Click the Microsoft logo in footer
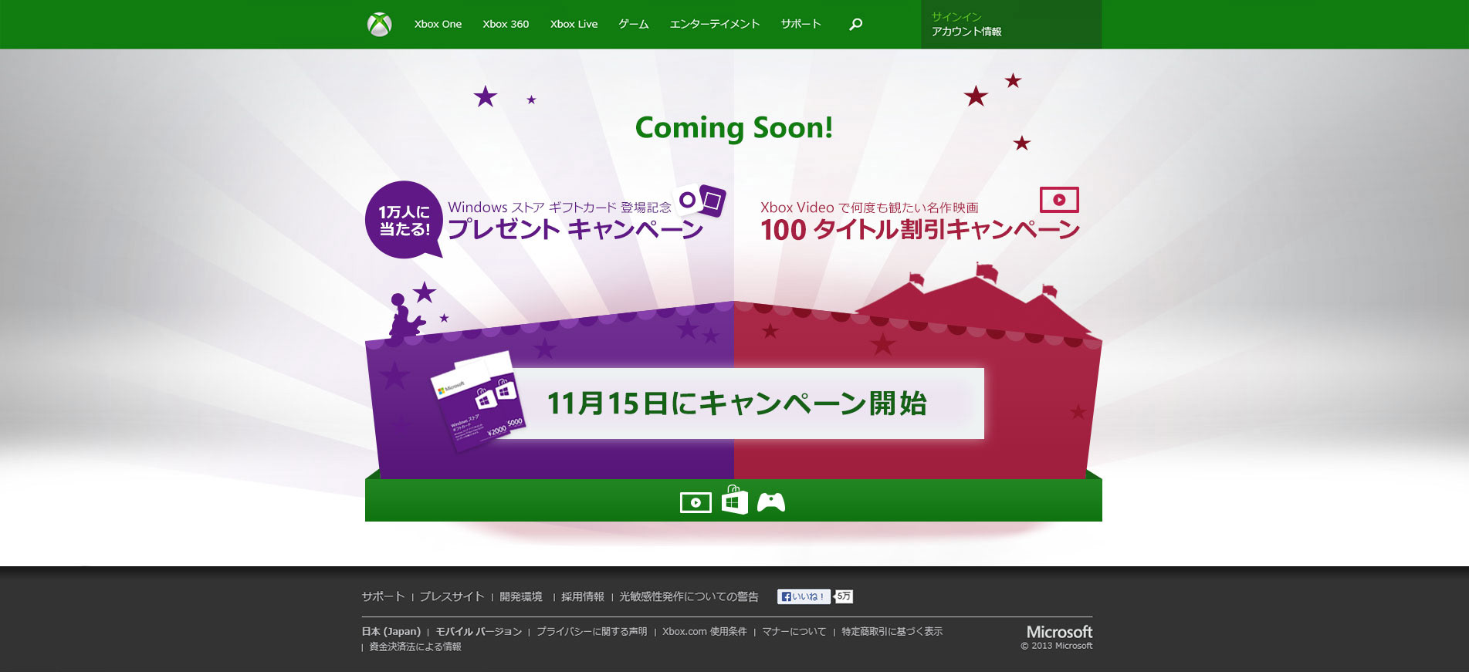Screen dimensions: 1469x672 [1059, 632]
